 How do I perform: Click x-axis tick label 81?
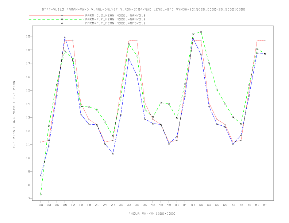coord(257,205)
